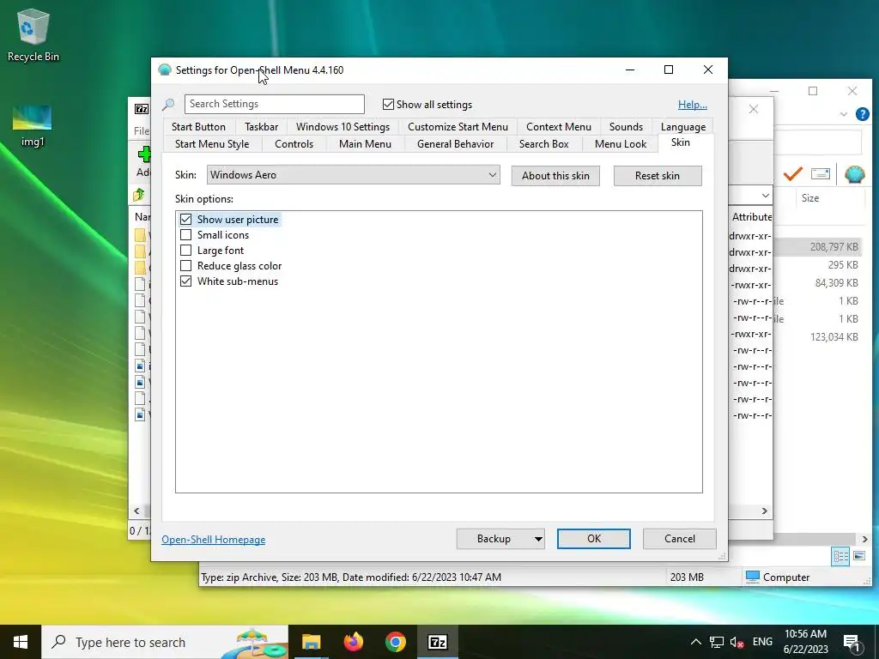Image resolution: width=879 pixels, height=659 pixels.
Task: Uncheck White sub-menus option
Action: (185, 281)
